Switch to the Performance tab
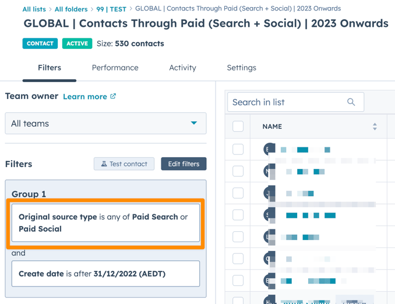Image resolution: width=395 pixels, height=304 pixels. click(115, 68)
